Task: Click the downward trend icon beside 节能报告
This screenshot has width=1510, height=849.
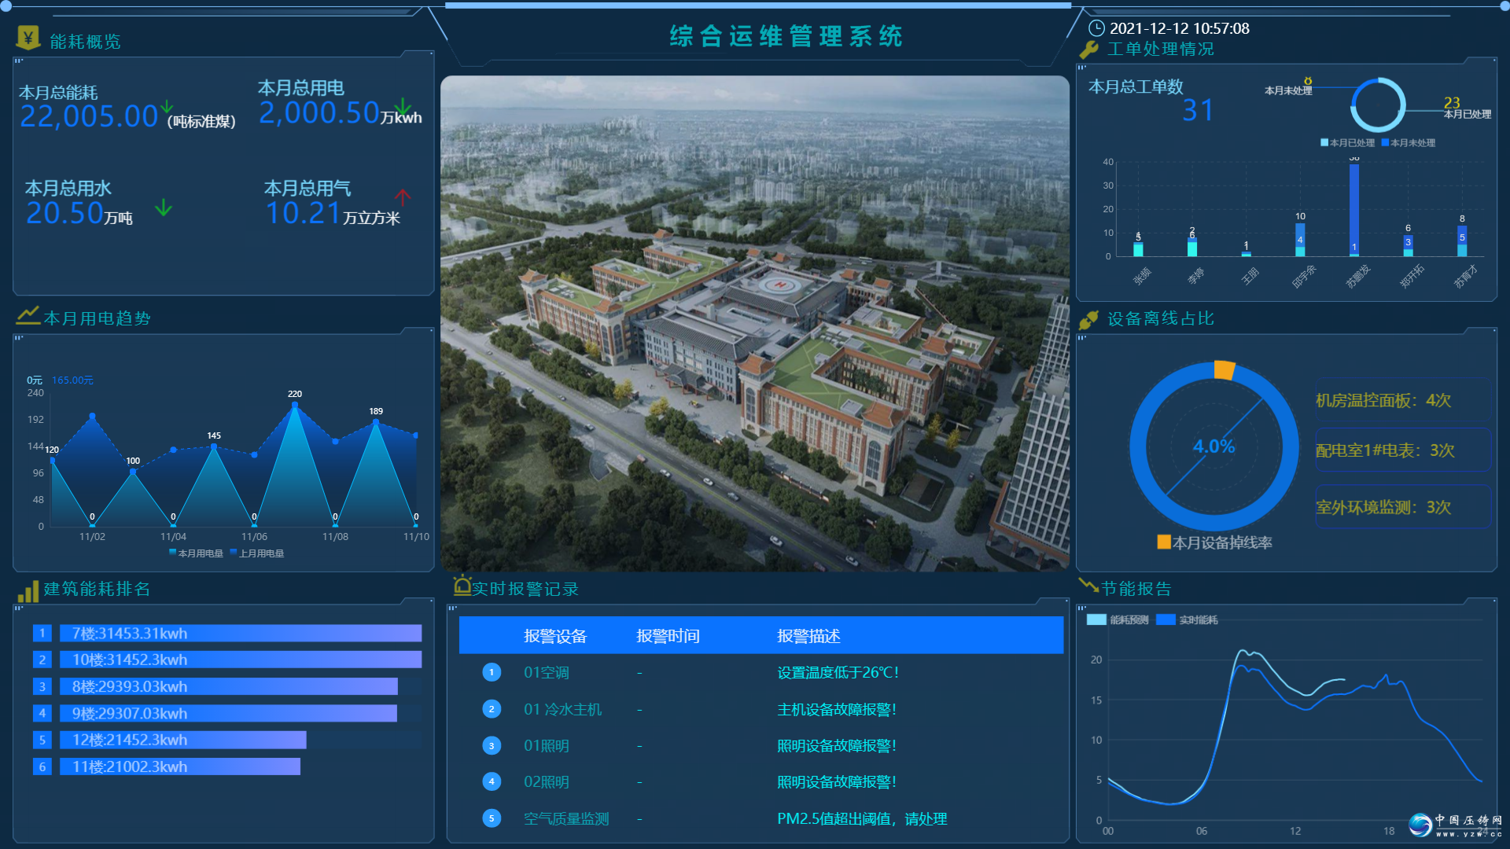Action: pyautogui.click(x=1088, y=585)
